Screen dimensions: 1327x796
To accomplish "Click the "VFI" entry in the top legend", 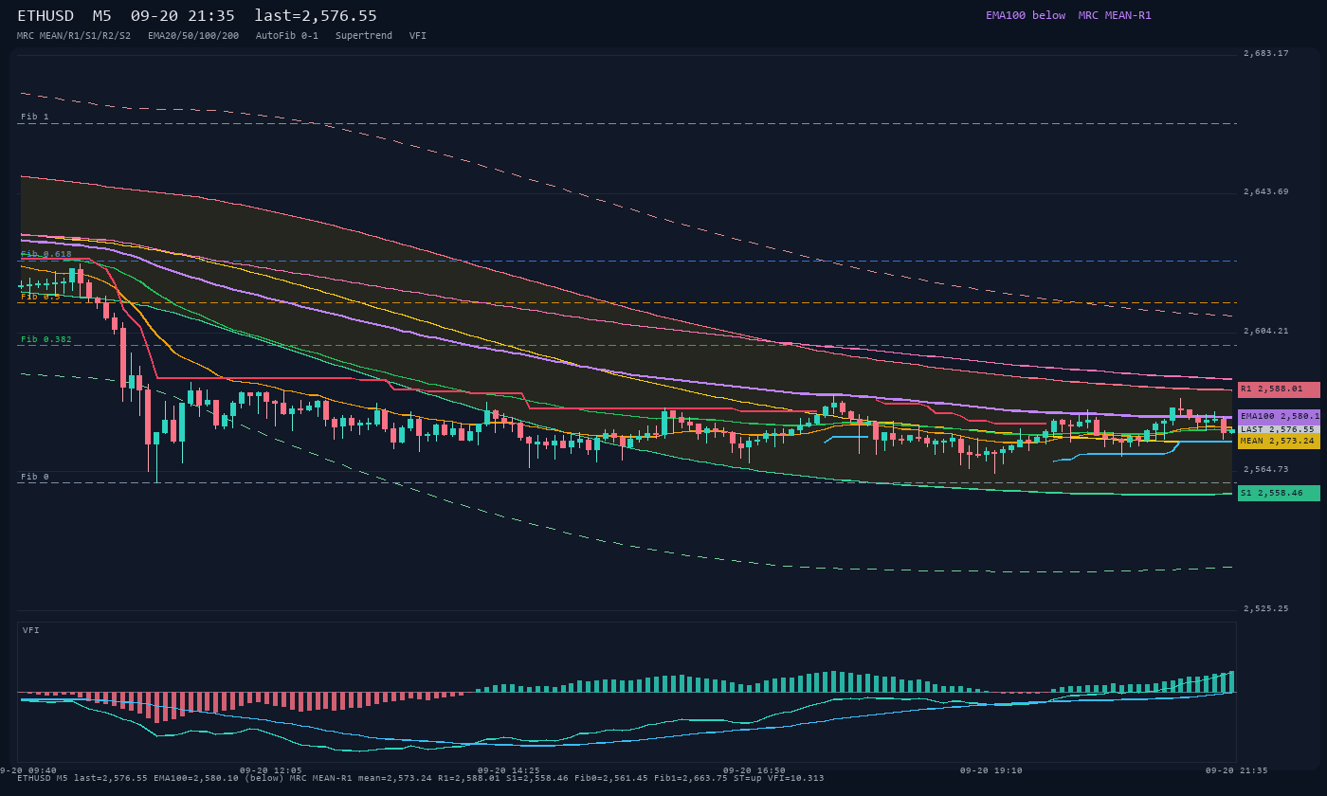I will [x=418, y=35].
